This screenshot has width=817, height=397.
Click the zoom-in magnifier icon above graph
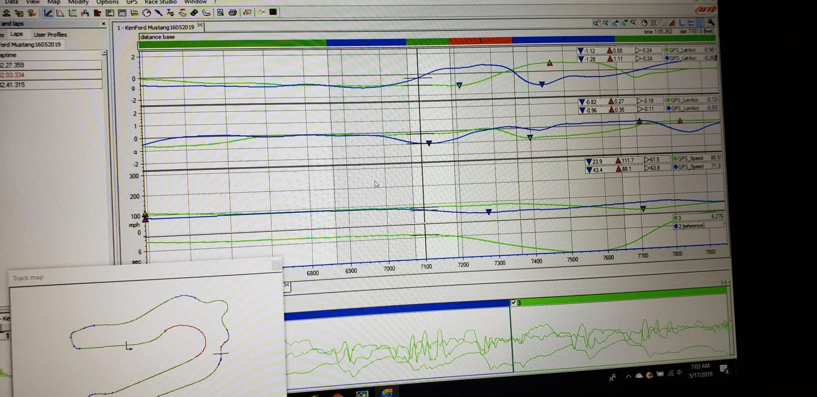pyautogui.click(x=605, y=23)
